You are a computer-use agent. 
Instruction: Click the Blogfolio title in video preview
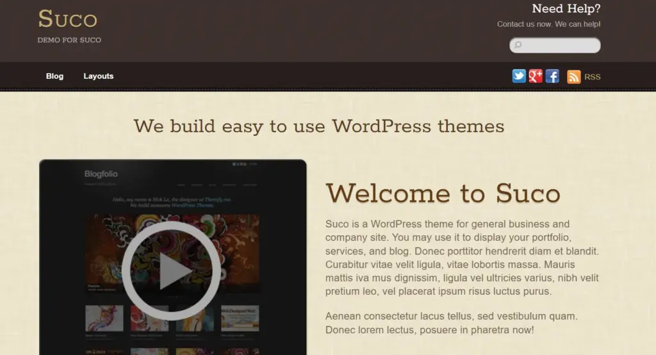101,174
